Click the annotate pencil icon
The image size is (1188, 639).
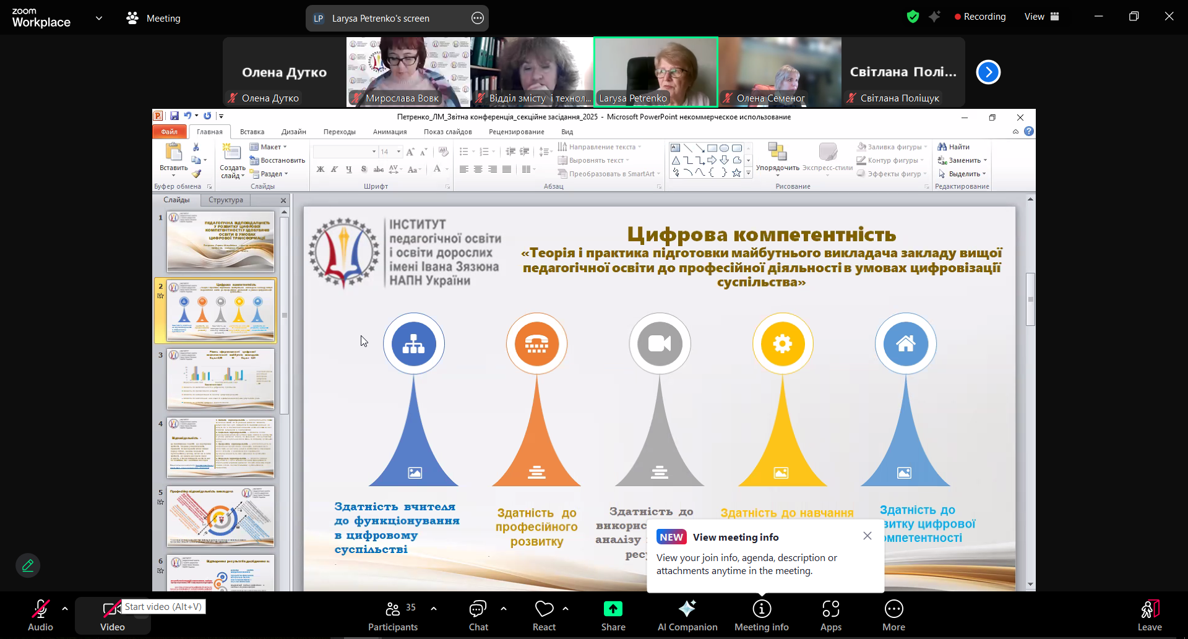(28, 565)
